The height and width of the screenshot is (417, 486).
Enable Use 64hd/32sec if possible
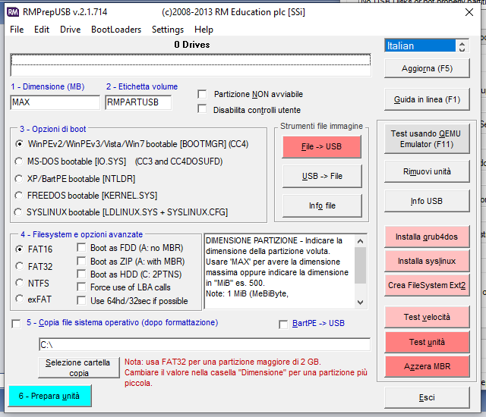[x=81, y=301]
